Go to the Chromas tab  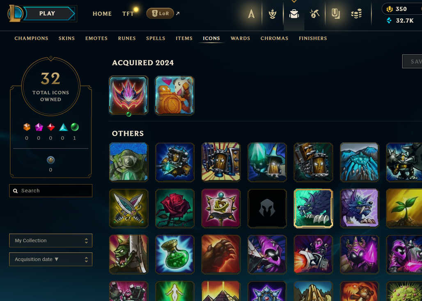pyautogui.click(x=274, y=38)
